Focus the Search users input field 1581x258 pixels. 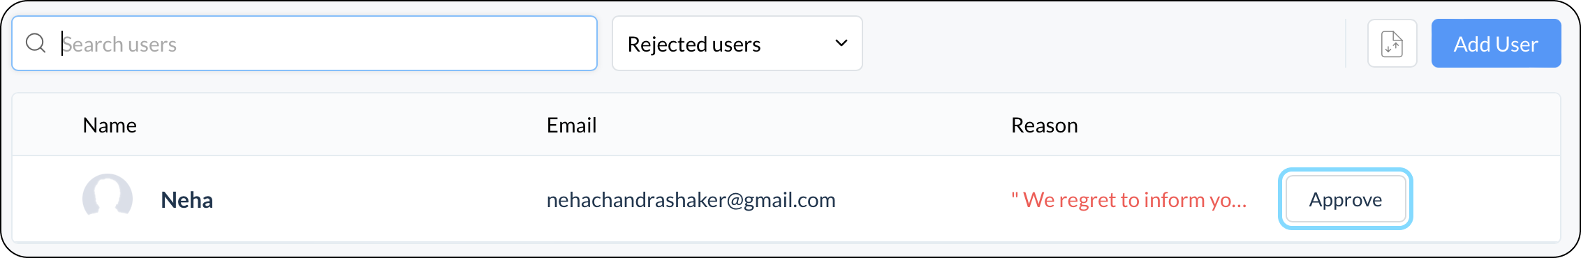pyautogui.click(x=304, y=43)
